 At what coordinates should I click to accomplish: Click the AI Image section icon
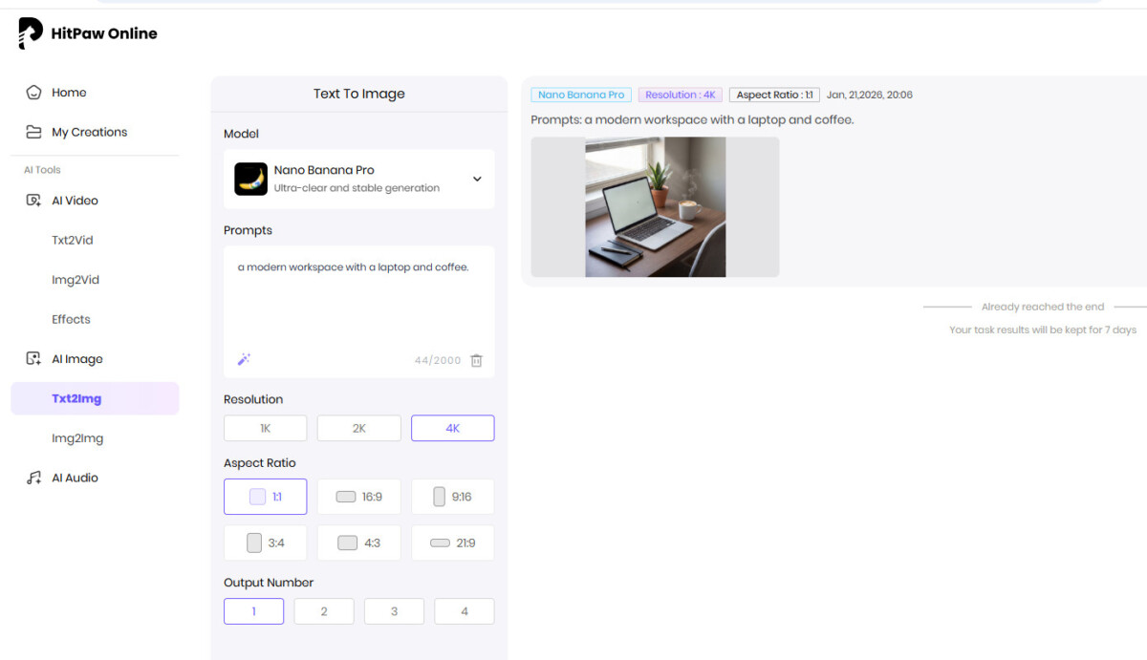pyautogui.click(x=34, y=359)
